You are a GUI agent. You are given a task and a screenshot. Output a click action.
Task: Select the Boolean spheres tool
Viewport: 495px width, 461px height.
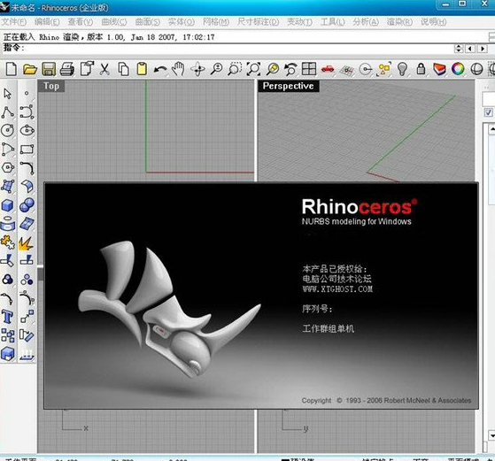pos(27,205)
